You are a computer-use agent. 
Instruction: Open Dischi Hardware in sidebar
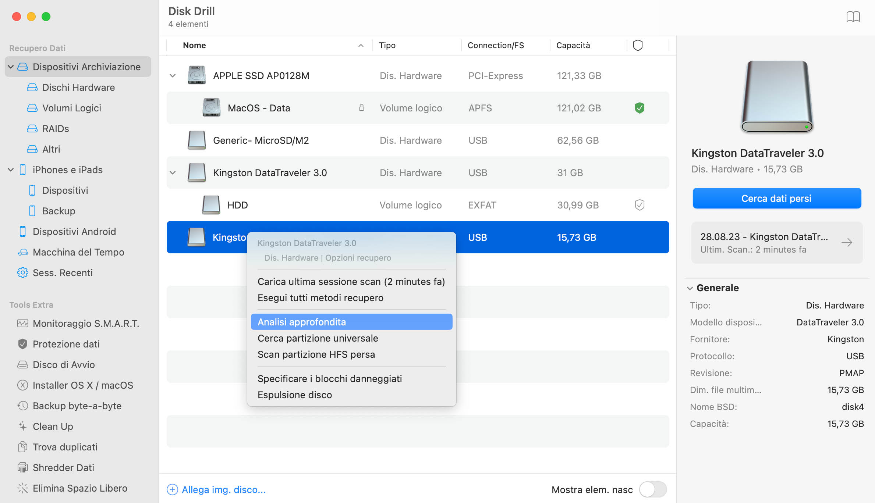point(78,88)
